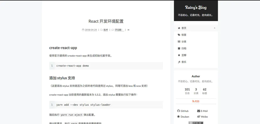Click the star icon beside 豆瓣
This screenshot has height=124, width=260.
[179, 55]
